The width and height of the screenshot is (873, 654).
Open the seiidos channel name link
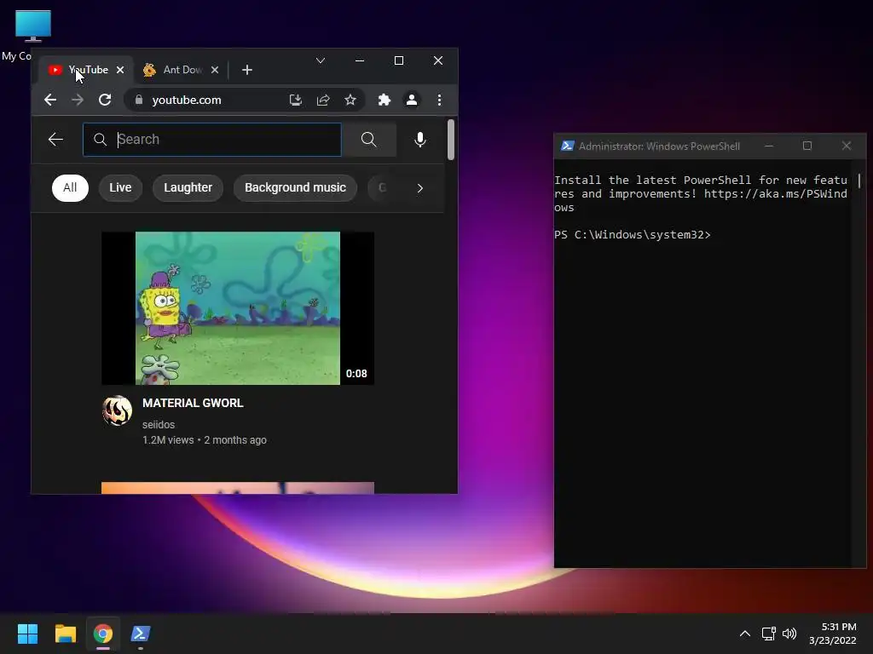(x=159, y=425)
